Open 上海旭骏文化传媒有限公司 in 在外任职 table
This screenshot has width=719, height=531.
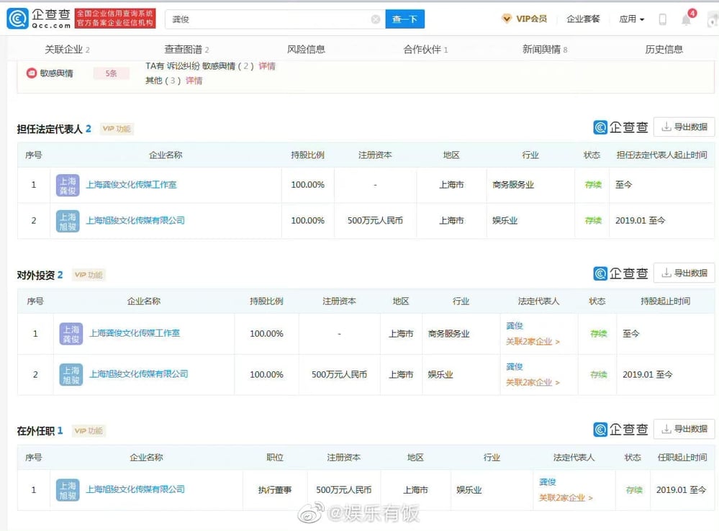click(135, 490)
